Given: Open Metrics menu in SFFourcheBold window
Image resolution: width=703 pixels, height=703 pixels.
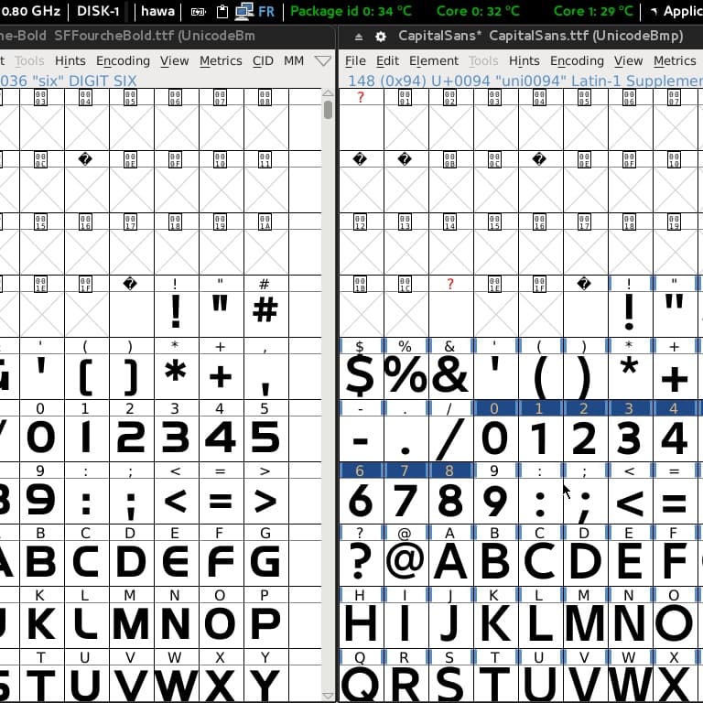Looking at the screenshot, I should point(221,60).
